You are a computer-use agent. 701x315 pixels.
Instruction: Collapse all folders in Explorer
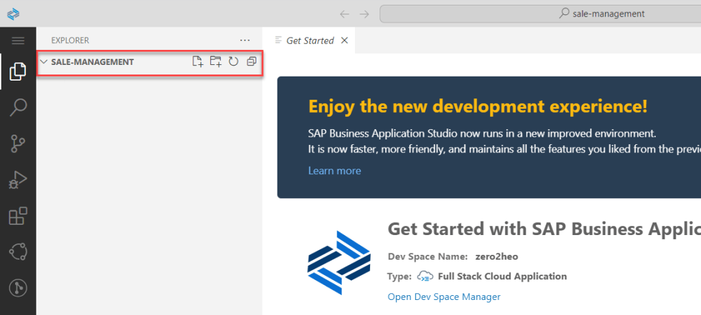tap(251, 61)
